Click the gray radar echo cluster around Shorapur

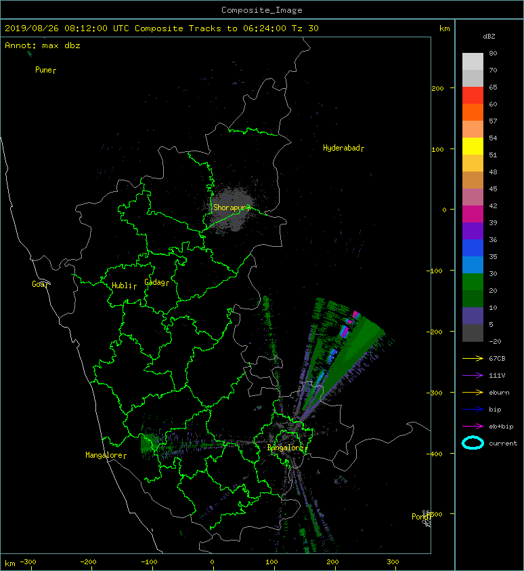pyautogui.click(x=232, y=210)
